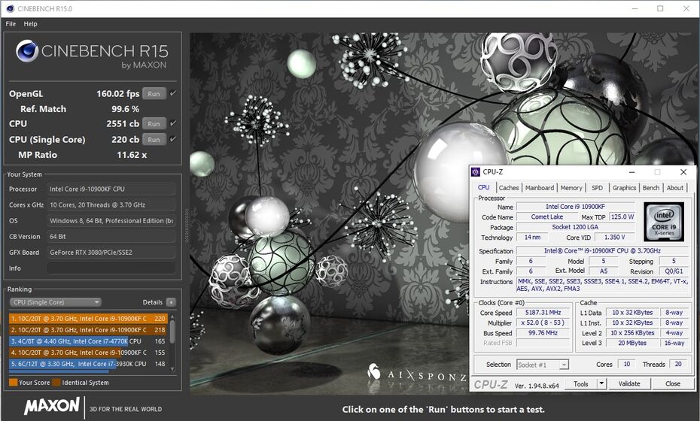Click the brown Identical System legend swatch
Image resolution: width=700 pixels, height=421 pixels.
point(56,382)
